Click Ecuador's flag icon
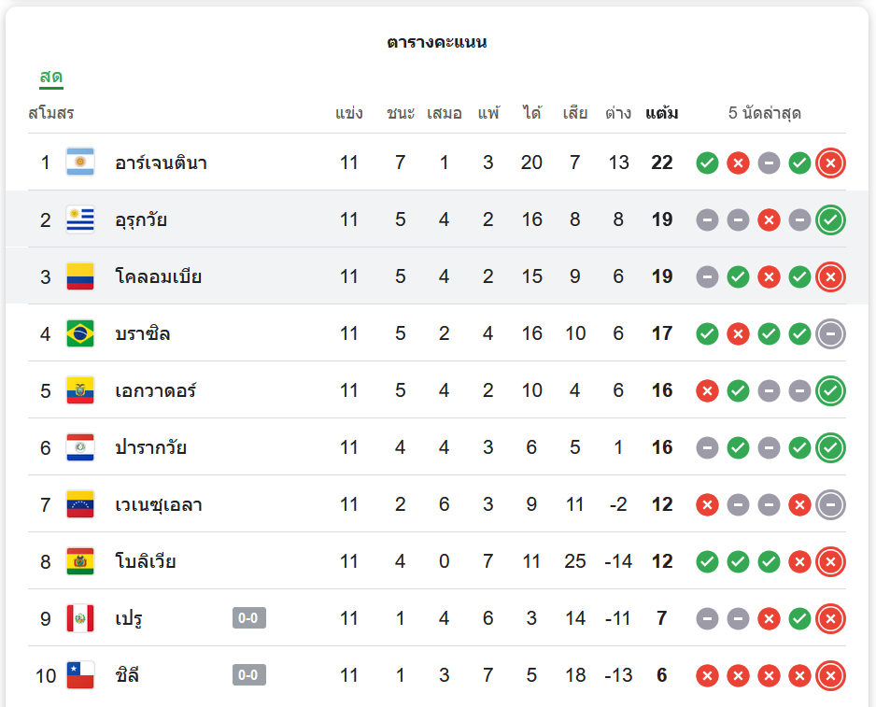 coord(80,390)
